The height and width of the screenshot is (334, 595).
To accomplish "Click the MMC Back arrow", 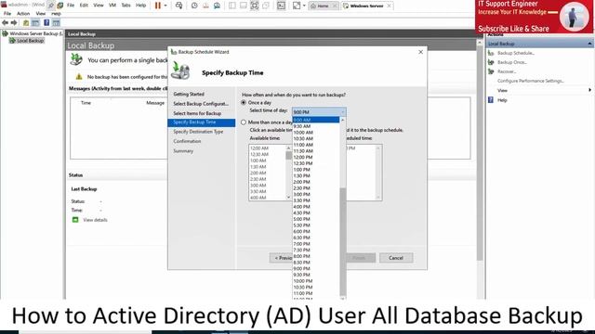I will 5,22.
